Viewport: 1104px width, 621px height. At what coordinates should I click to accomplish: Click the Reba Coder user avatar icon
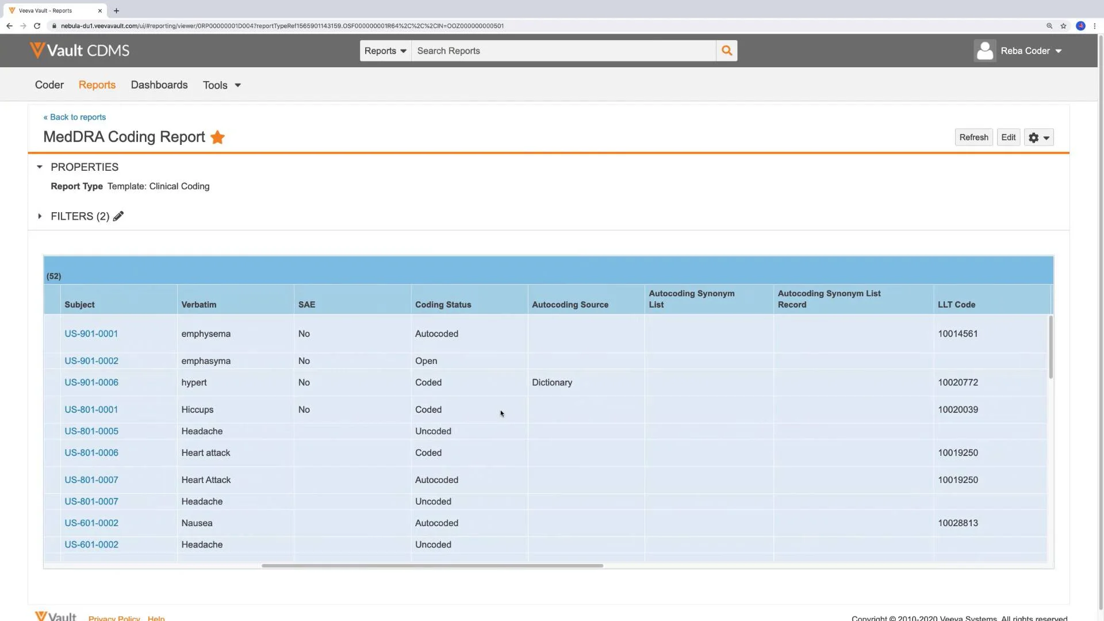point(985,51)
